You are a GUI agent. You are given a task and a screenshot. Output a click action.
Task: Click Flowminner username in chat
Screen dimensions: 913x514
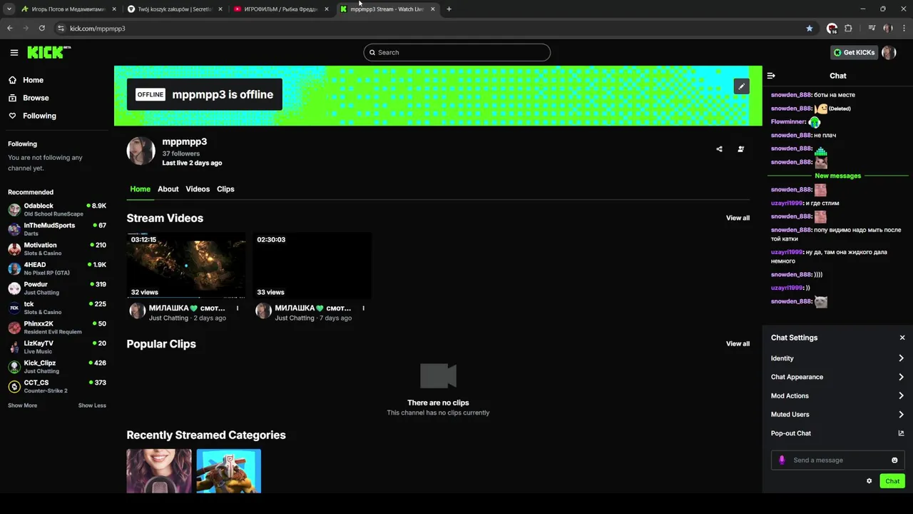point(788,122)
